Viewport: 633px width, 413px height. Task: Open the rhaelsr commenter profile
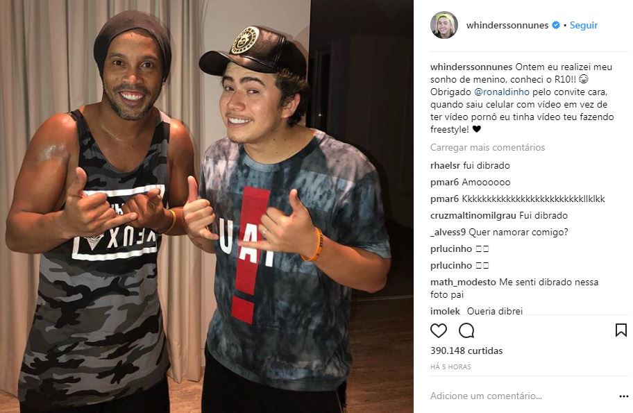(446, 165)
